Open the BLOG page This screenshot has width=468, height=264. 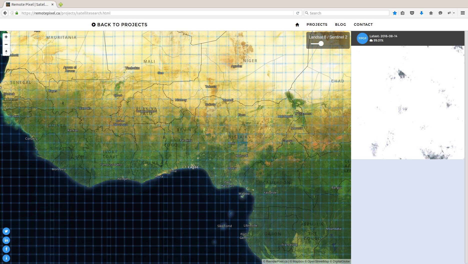click(340, 24)
